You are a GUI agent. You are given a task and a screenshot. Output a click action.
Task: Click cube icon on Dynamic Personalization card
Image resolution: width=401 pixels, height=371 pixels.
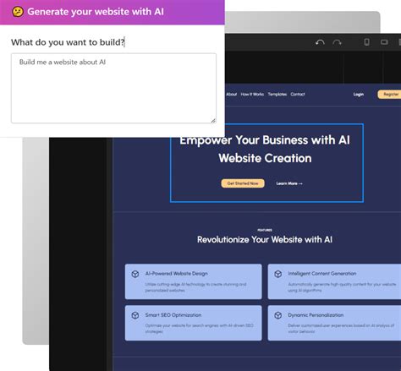(278, 315)
